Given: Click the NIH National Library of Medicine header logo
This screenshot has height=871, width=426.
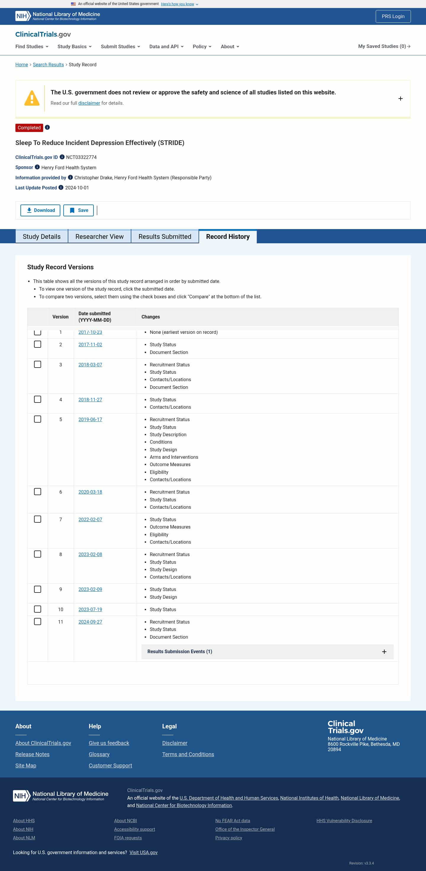Looking at the screenshot, I should 57,16.
